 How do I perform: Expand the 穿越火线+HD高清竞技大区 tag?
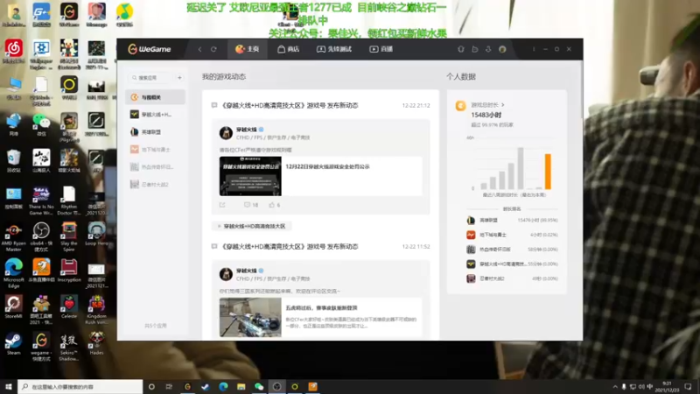252,226
